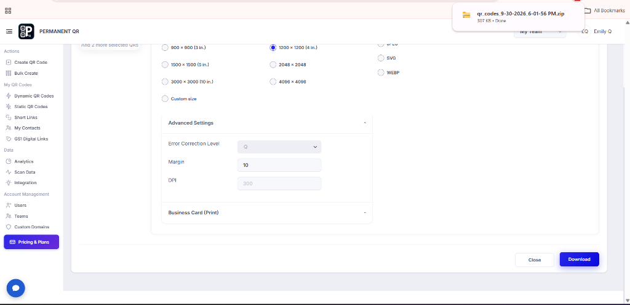630x305 pixels.
Task: Click the All Bookmarks folder icon
Action: 587,11
